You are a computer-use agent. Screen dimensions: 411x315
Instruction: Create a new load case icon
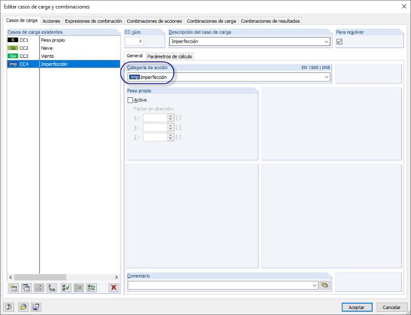[14, 288]
